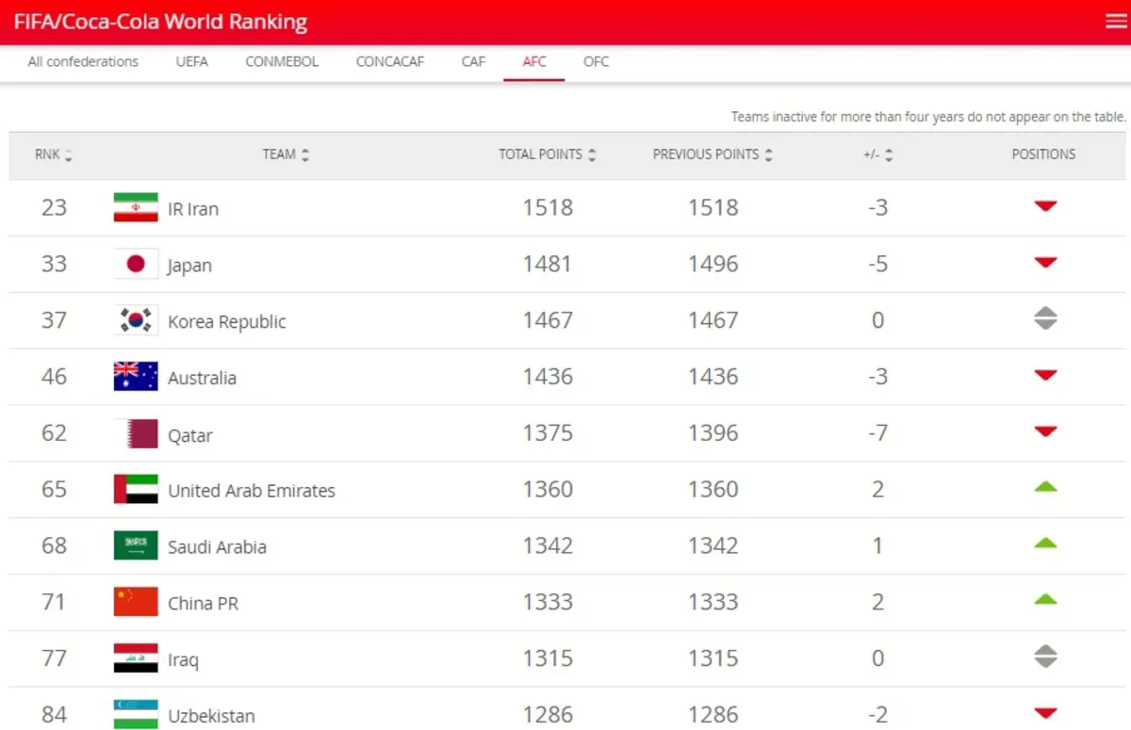Click United Arab Emirates' rank number 65

(54, 490)
